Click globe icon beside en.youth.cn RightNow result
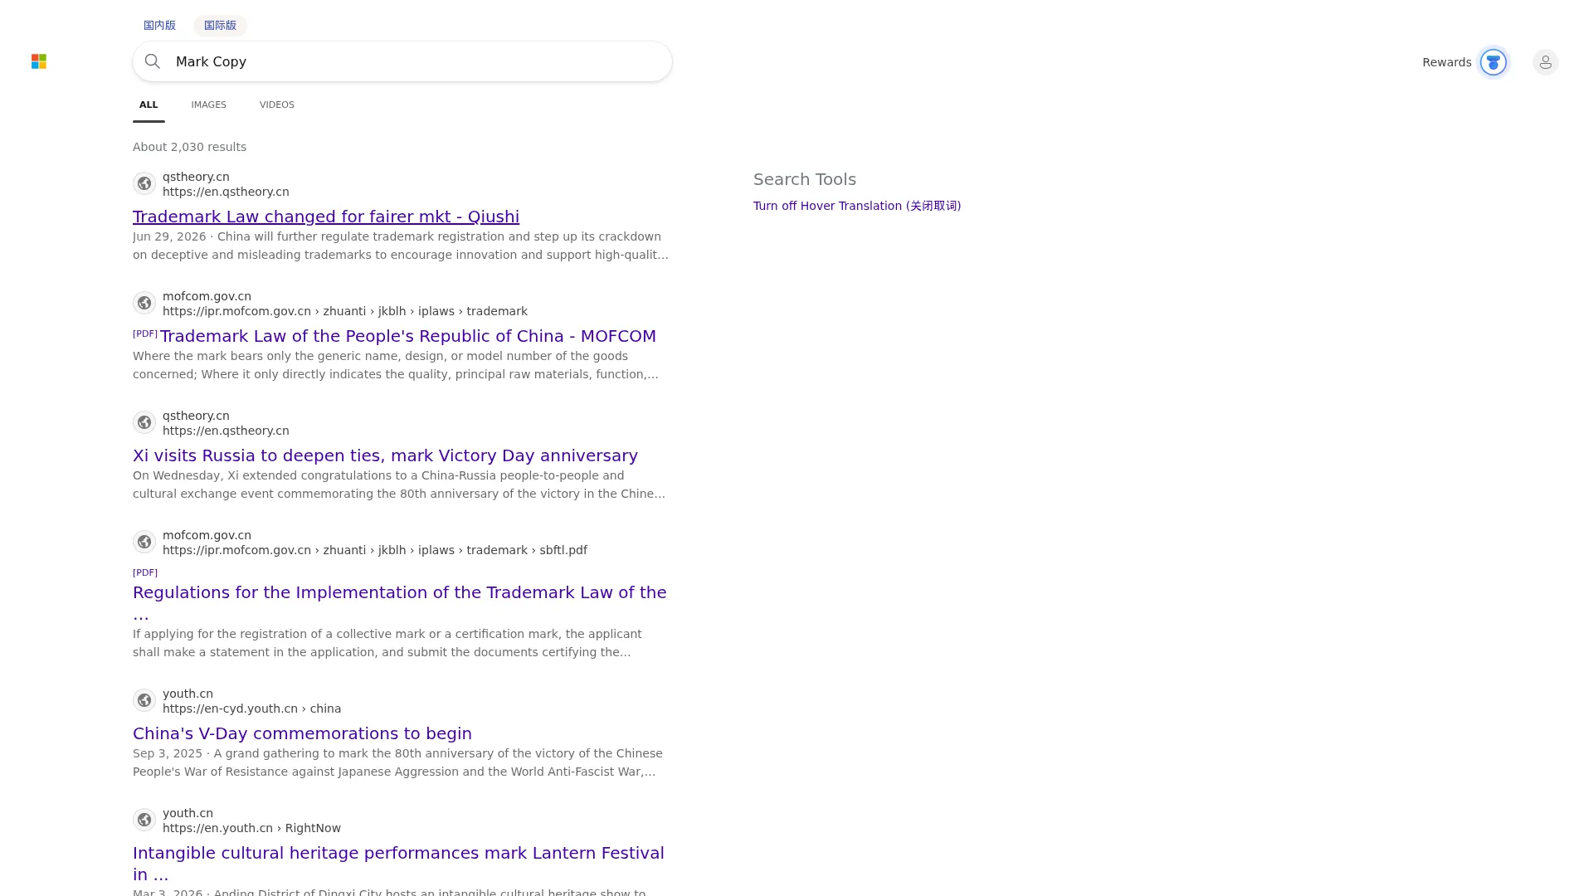Viewport: 1593px width, 896px height. click(x=144, y=820)
